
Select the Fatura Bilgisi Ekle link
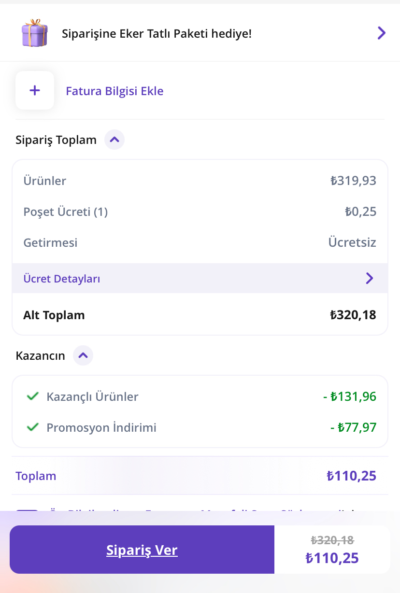[114, 91]
